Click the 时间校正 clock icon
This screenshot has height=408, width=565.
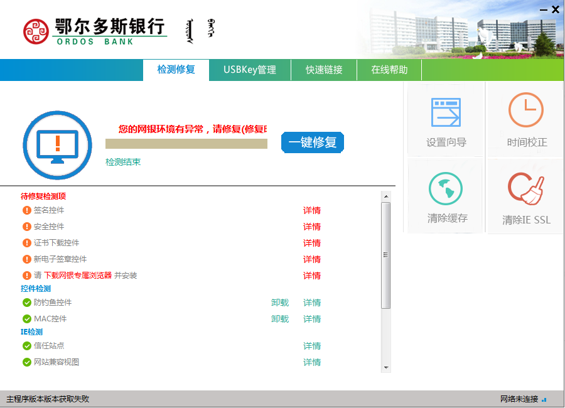pos(526,110)
